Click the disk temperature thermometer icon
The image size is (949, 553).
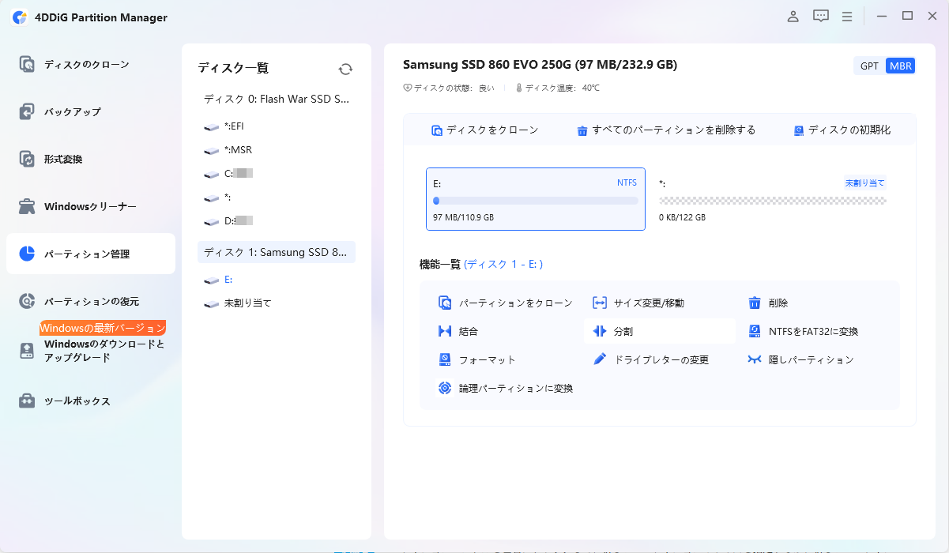[519, 88]
